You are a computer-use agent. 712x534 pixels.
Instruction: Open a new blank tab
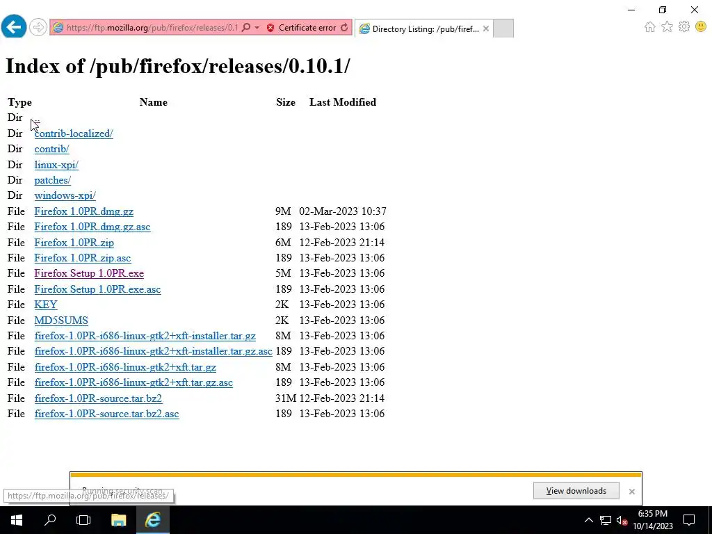pyautogui.click(x=503, y=28)
